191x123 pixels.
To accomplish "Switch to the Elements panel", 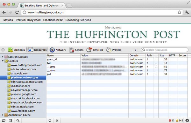I will coord(16,50).
